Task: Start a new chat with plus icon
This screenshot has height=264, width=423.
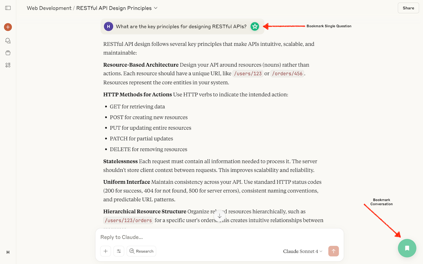Action: [x=8, y=27]
